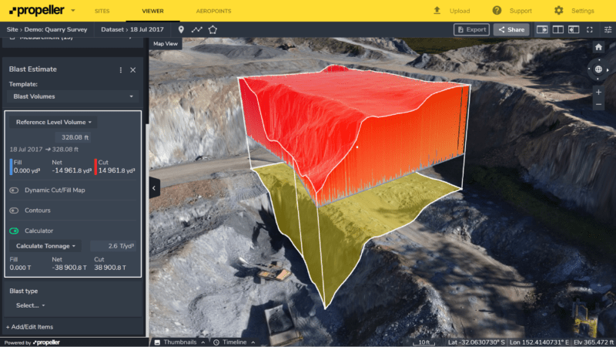Toggle the Contours switch
This screenshot has height=347, width=616.
[14, 211]
